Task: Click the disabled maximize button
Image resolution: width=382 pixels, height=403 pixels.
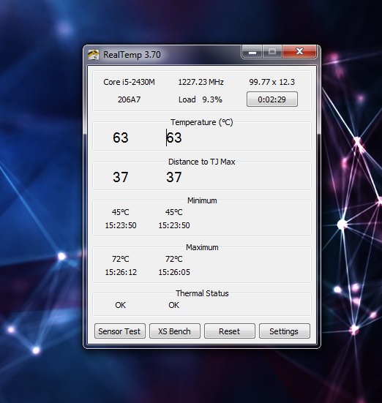Action: pos(272,52)
